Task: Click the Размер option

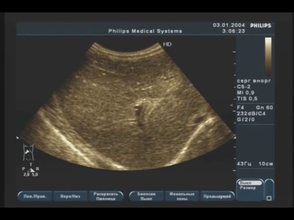Action: click(248, 187)
